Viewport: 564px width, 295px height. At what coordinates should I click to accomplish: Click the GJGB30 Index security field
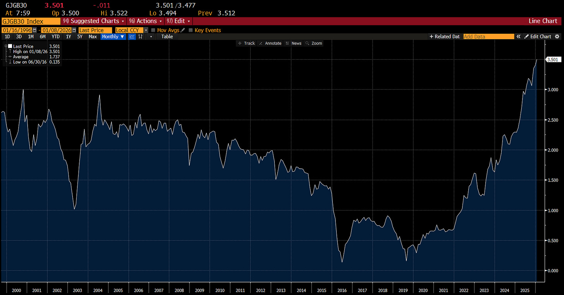(31, 21)
